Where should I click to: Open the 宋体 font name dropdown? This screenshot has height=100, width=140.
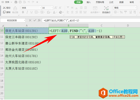[x=41, y=8]
